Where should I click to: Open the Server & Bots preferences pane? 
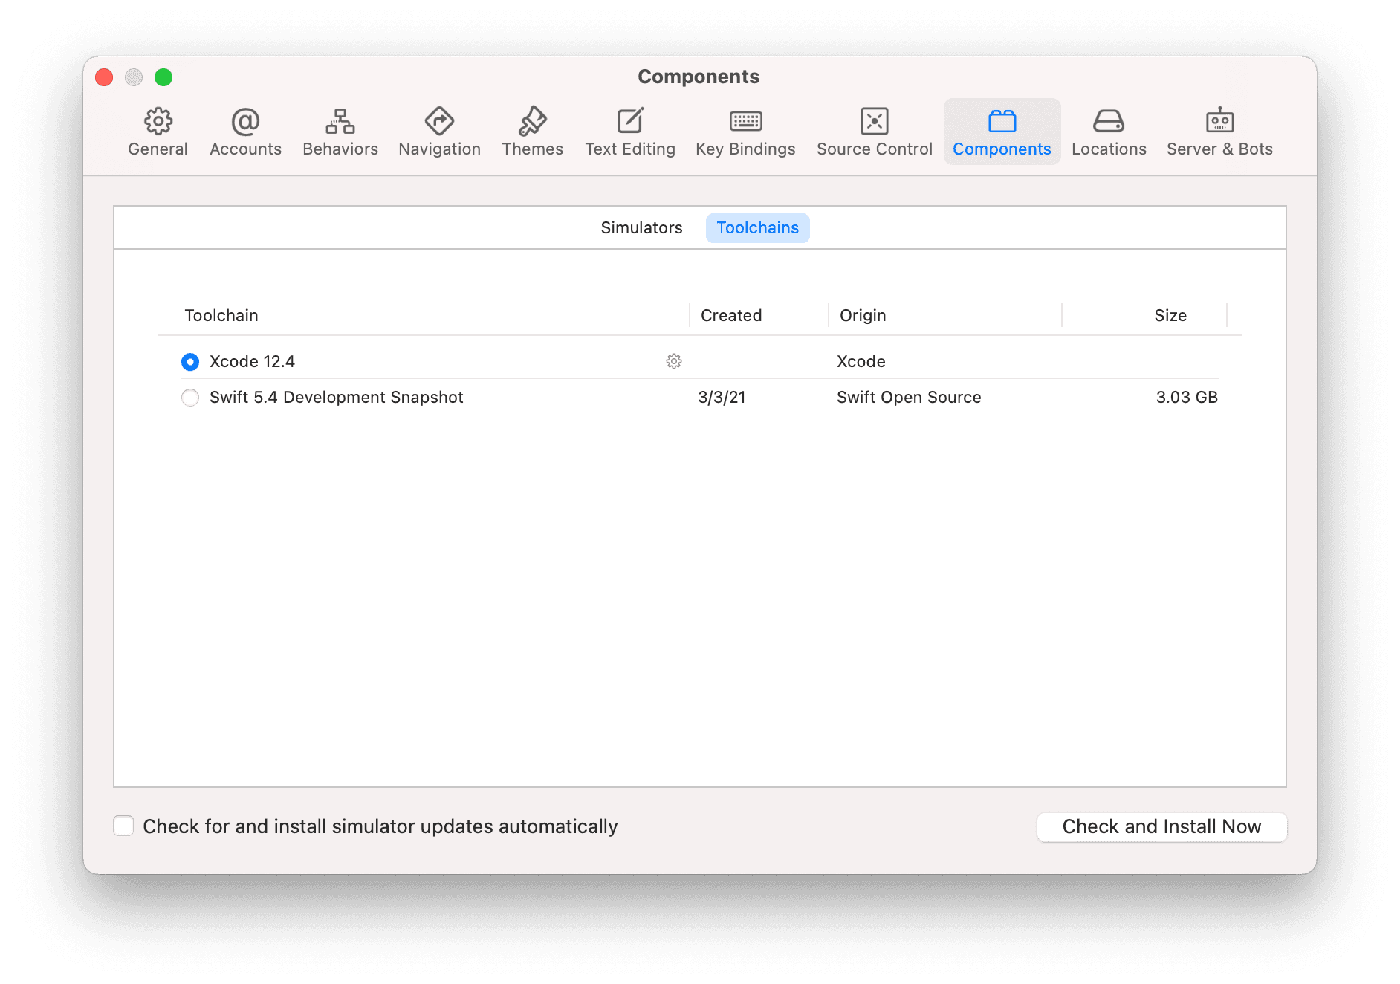pyautogui.click(x=1219, y=131)
